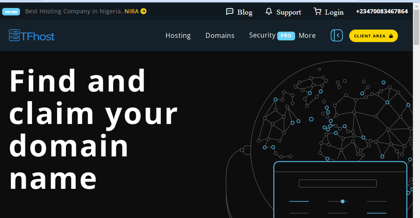Click the TFhost server logo icon
Image resolution: width=420 pixels, height=218 pixels.
tap(14, 35)
